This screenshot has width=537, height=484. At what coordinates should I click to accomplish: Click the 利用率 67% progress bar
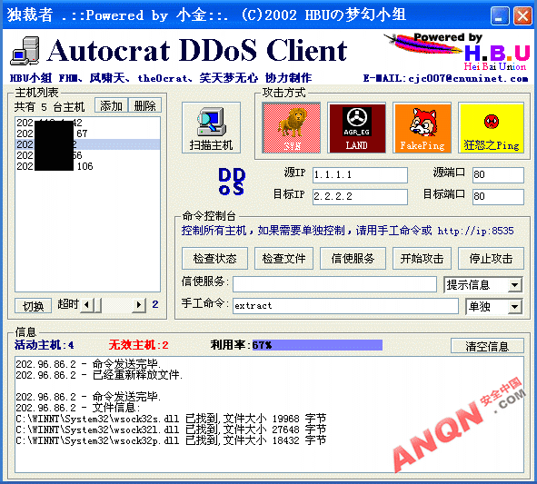click(317, 345)
